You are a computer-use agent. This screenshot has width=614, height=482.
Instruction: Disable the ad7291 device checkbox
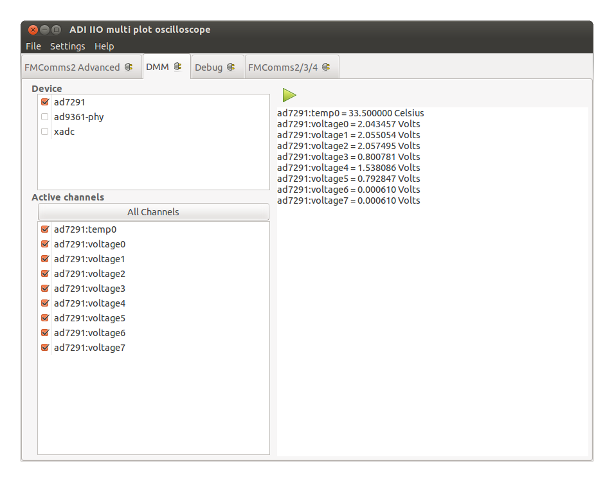[44, 102]
